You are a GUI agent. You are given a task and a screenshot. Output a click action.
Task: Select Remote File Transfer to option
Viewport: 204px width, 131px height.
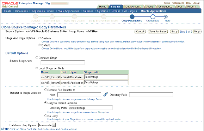(x=45, y=90)
